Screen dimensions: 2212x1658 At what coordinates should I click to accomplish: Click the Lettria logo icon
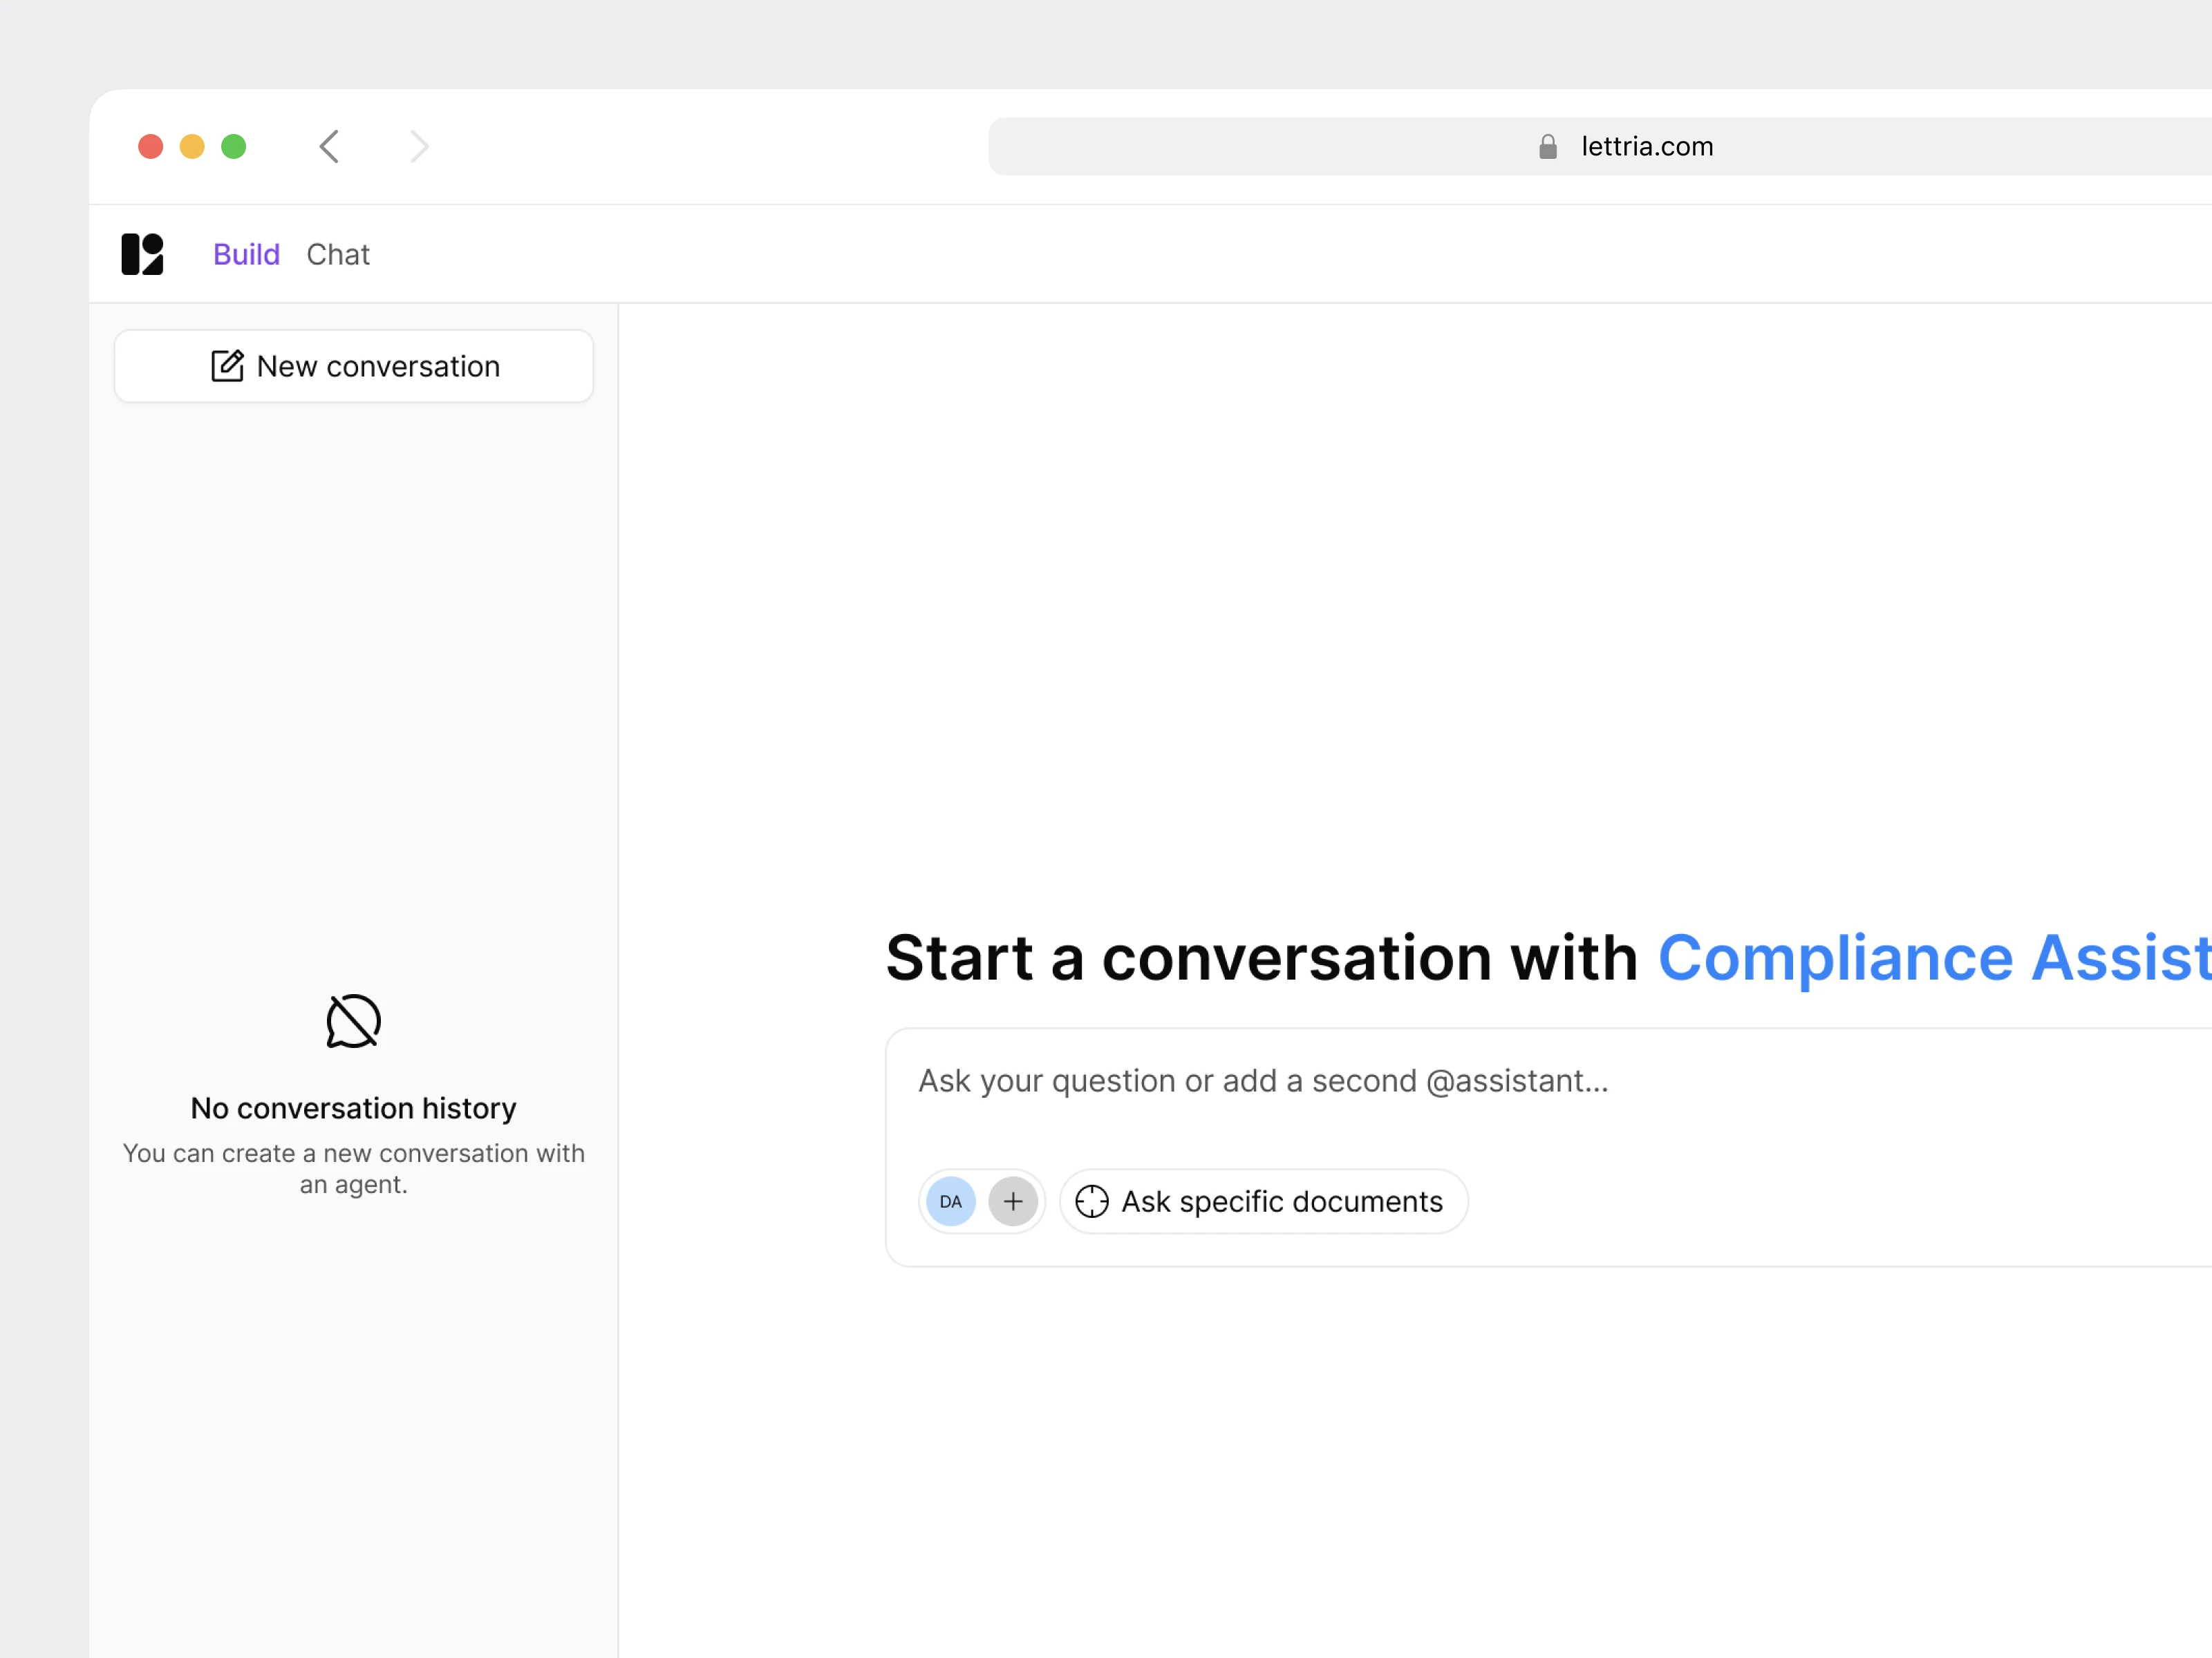[142, 254]
